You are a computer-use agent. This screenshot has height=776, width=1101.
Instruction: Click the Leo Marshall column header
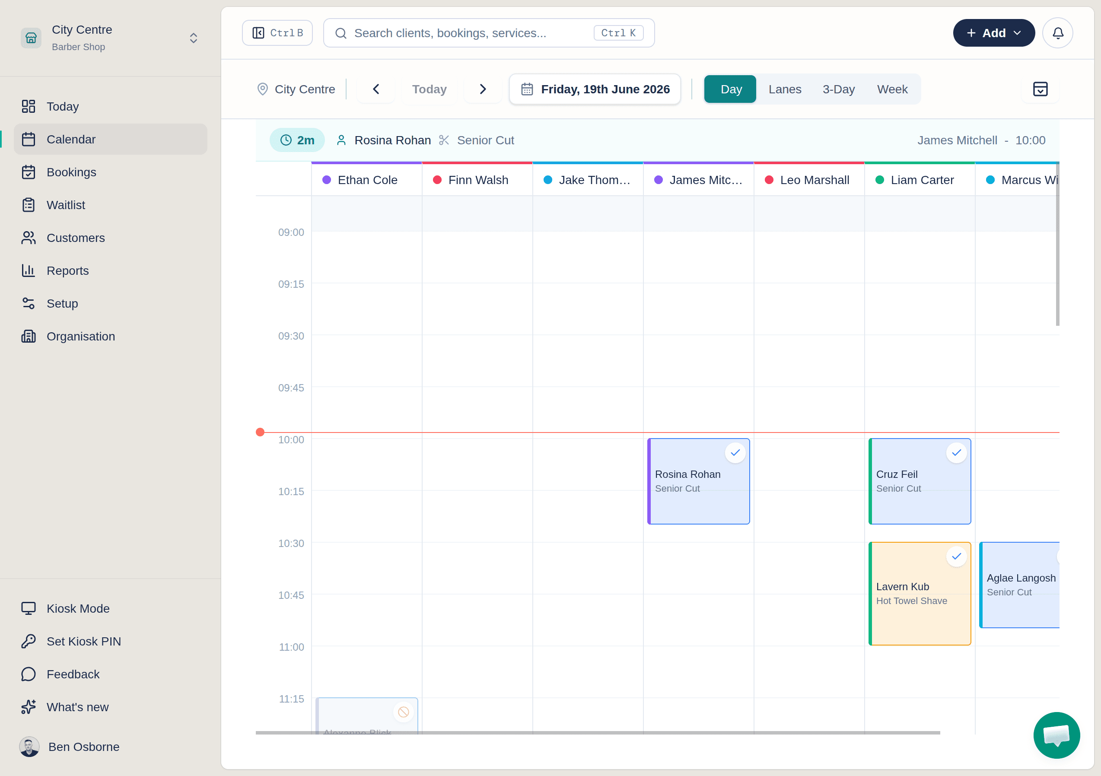[x=809, y=180]
